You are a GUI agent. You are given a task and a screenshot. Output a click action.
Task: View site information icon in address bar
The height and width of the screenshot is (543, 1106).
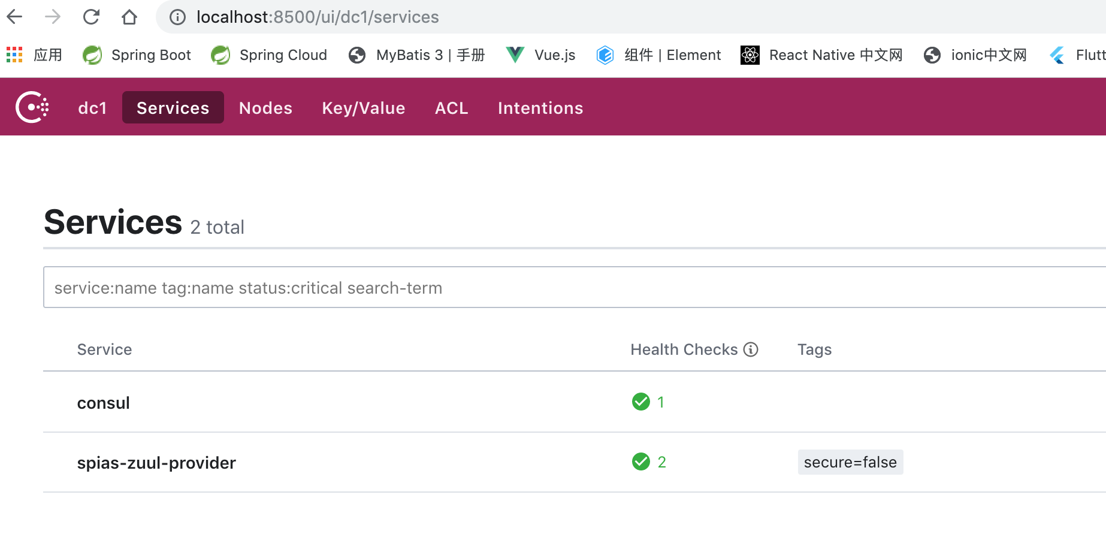[x=177, y=17]
